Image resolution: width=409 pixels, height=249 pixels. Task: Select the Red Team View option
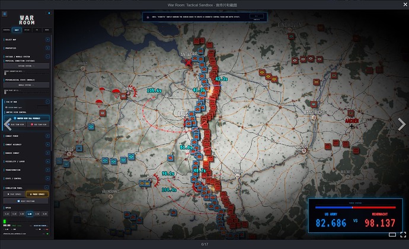click(39, 125)
